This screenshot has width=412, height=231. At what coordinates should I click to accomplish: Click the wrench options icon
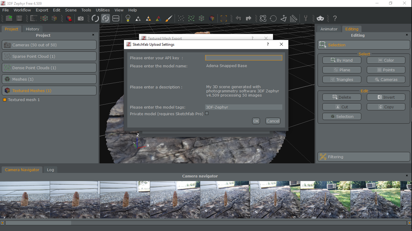(x=306, y=18)
